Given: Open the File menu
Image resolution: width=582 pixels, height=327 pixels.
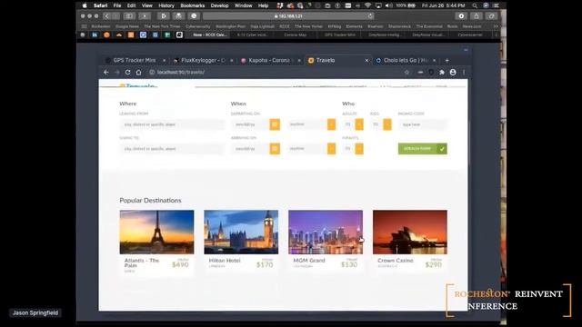Looking at the screenshot, I should click(x=117, y=5).
